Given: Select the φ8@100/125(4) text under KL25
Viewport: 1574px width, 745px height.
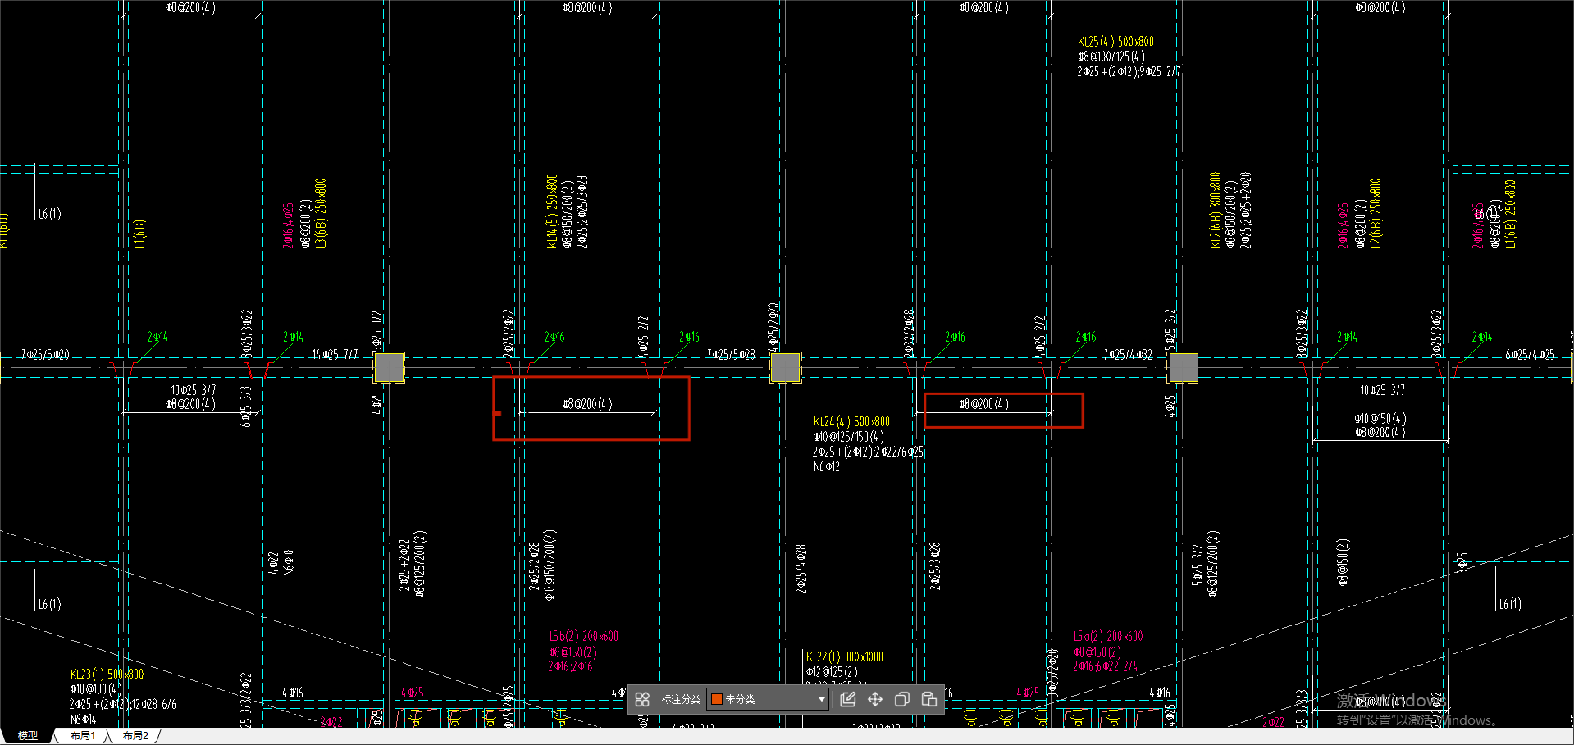Looking at the screenshot, I should (1111, 57).
